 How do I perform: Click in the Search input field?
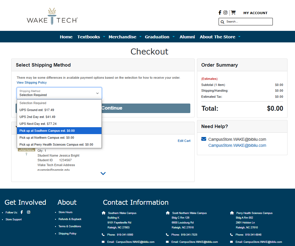248,22
